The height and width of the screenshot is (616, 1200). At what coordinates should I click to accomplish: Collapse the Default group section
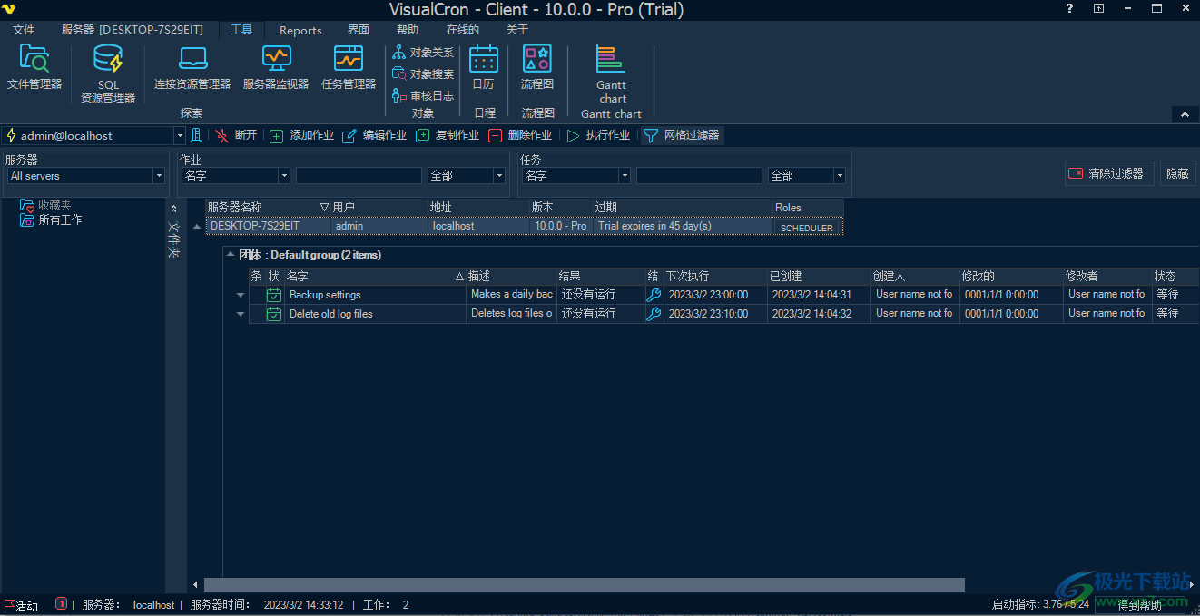[229, 256]
